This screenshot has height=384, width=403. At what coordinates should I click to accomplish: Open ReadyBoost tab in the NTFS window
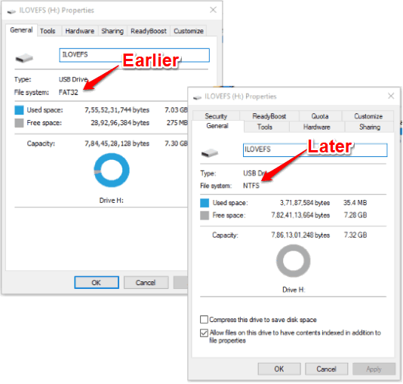click(x=269, y=116)
